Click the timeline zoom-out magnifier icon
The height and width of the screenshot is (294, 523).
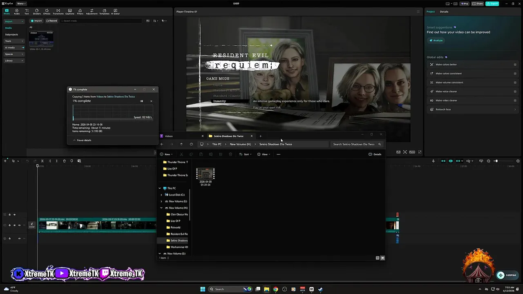click(x=489, y=161)
